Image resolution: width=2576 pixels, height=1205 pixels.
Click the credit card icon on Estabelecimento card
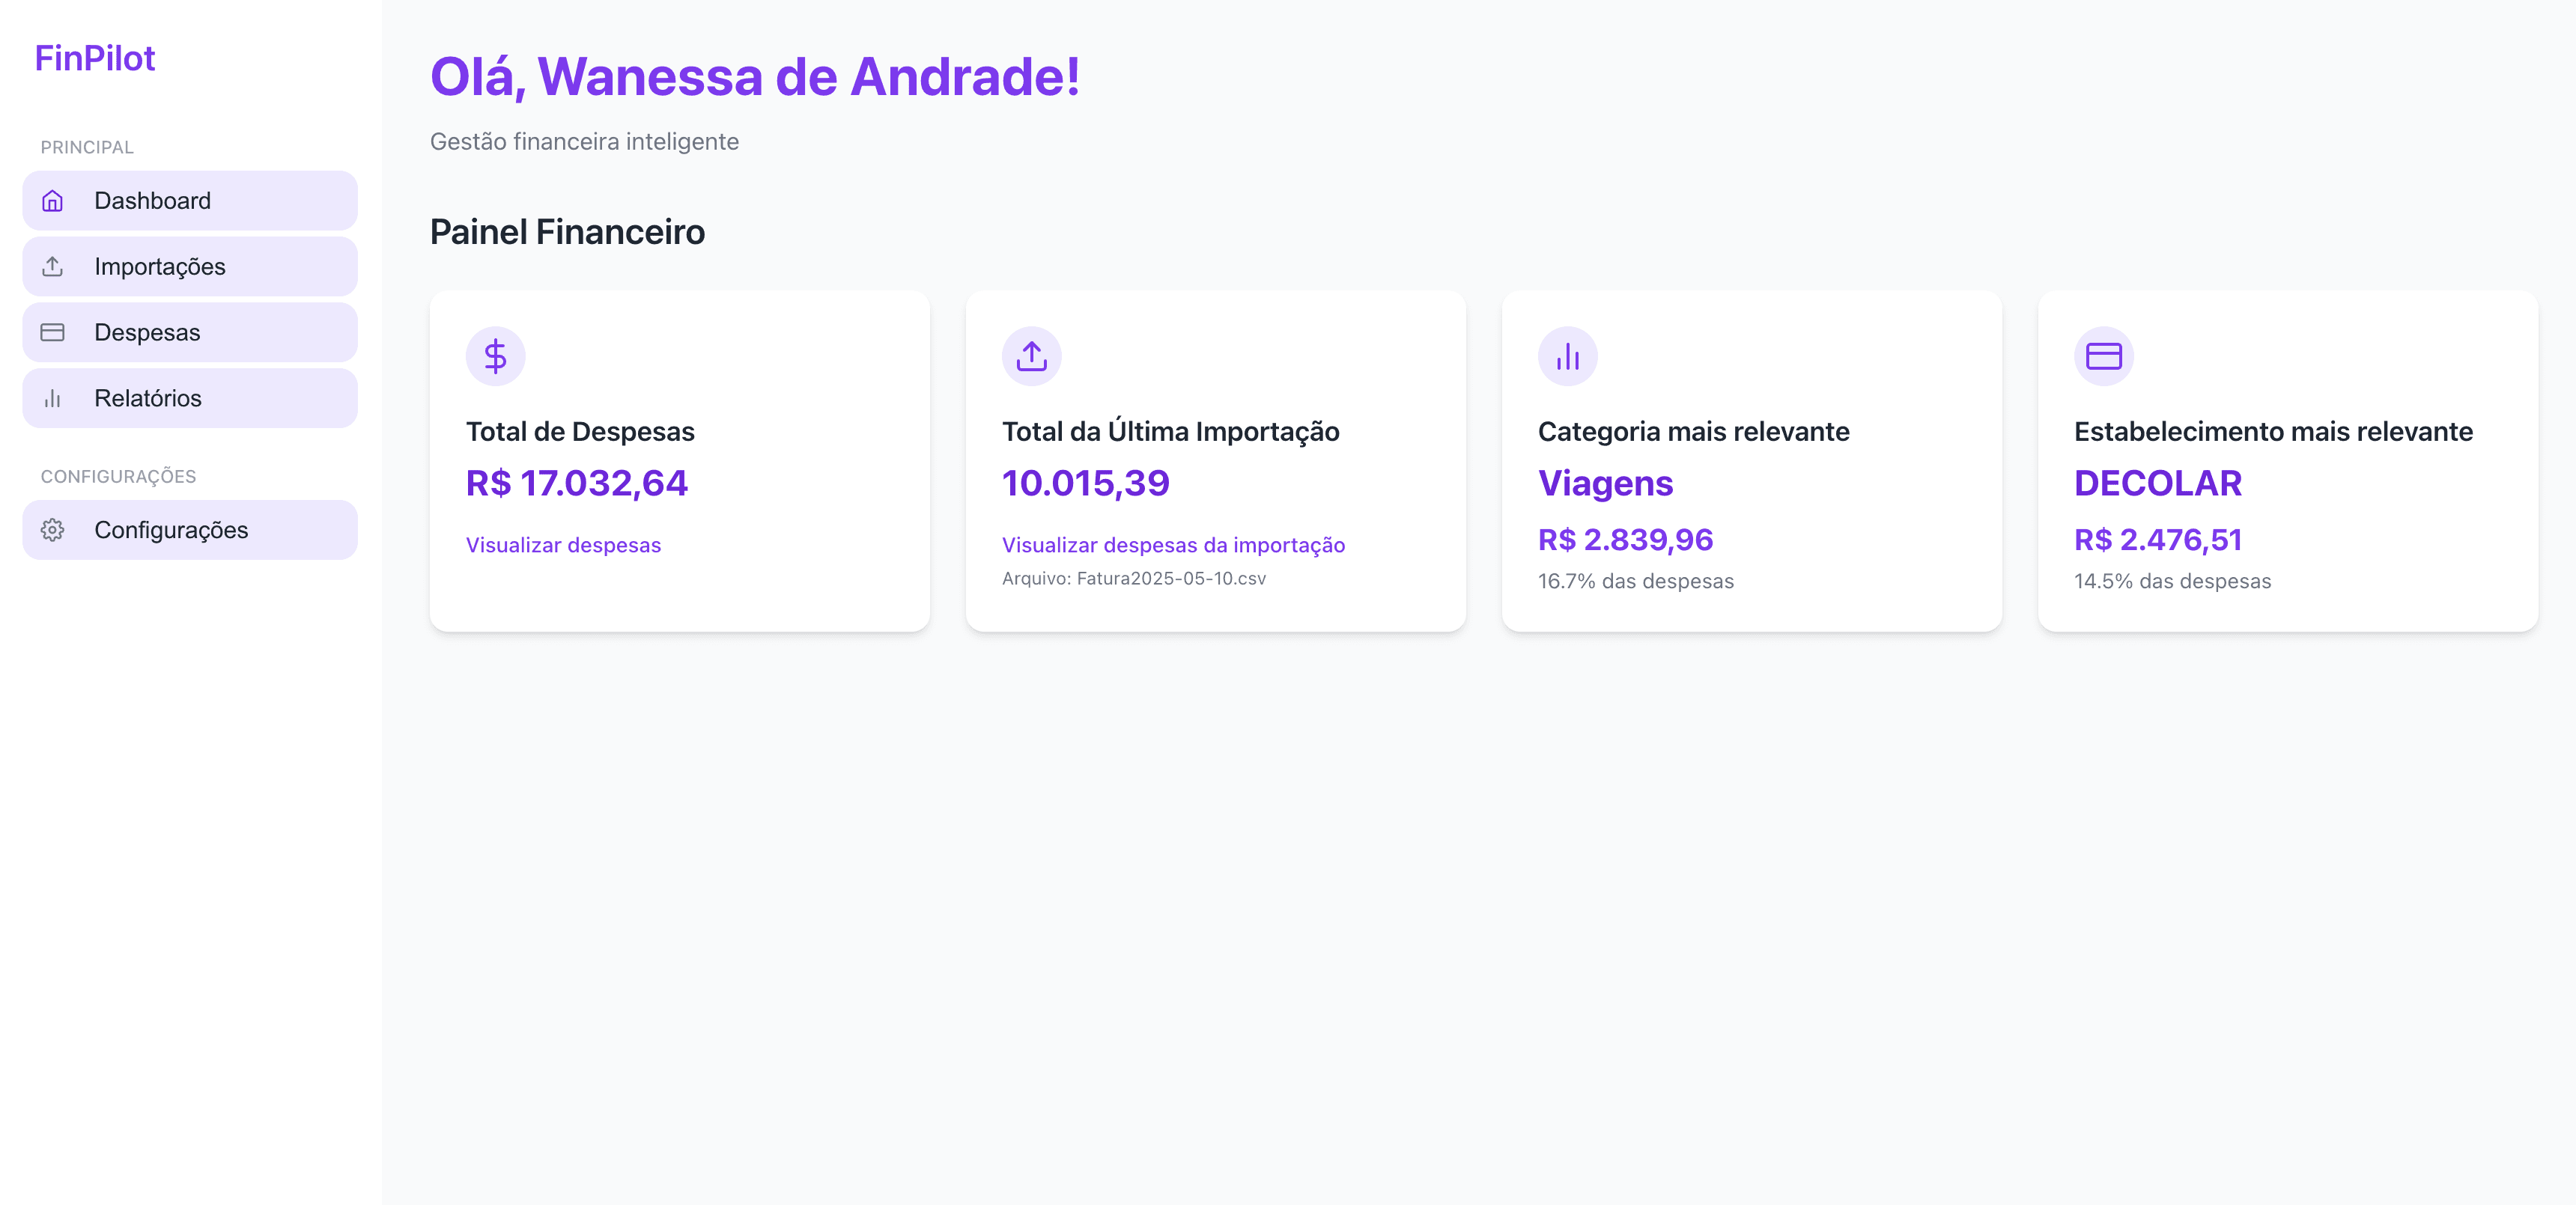tap(2103, 355)
